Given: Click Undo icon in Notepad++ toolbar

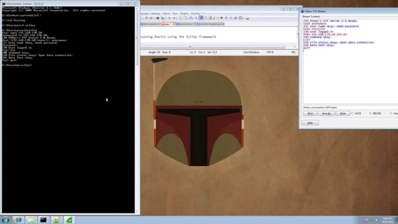Looking at the screenshot, I should pyautogui.click(x=146, y=18).
